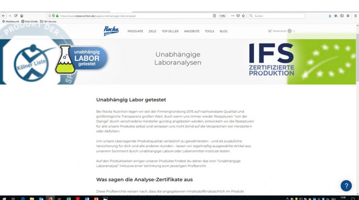Screen dimensions: 359x200
Task: Open the 1&1 Services bookmark folder
Action: pyautogui.click(x=48, y=21)
